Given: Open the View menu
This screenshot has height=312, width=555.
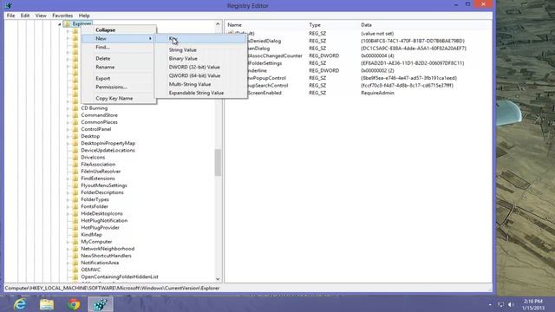Looking at the screenshot, I should point(41,16).
